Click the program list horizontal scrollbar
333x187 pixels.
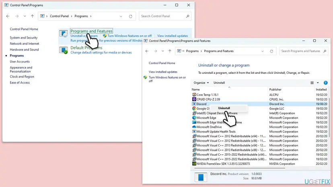click(240, 169)
